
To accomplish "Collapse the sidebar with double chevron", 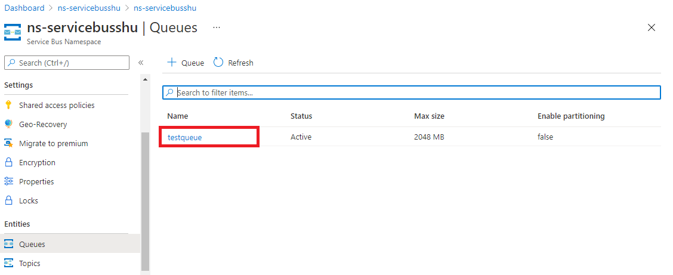I will click(140, 63).
